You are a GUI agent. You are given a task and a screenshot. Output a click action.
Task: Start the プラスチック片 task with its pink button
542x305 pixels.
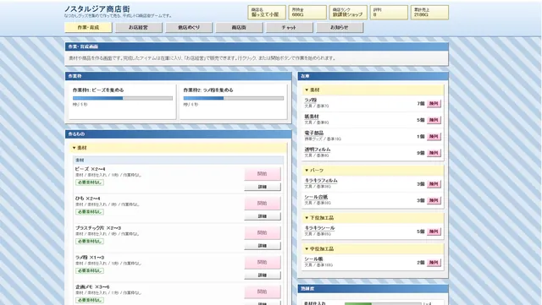coord(263,233)
